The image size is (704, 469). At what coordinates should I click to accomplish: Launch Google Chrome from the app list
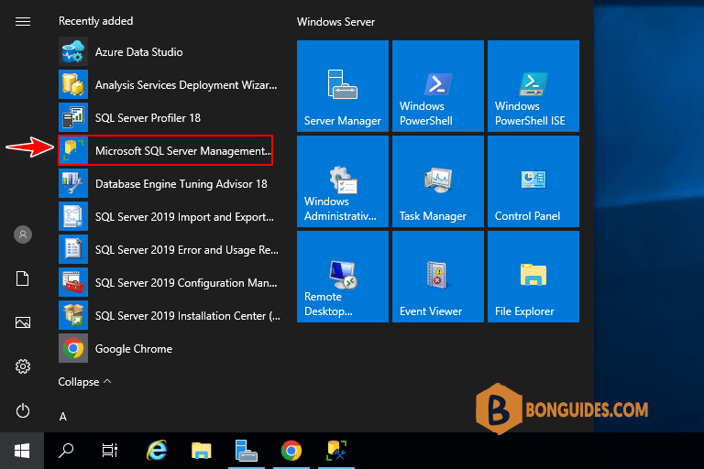(x=169, y=349)
